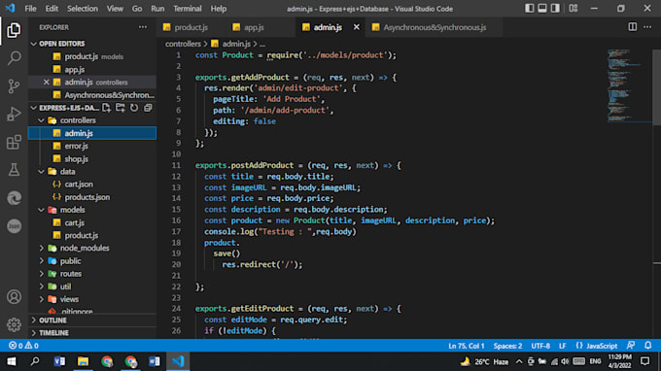661x371 pixels.
Task: Switch to the app.js tab
Action: (x=254, y=27)
